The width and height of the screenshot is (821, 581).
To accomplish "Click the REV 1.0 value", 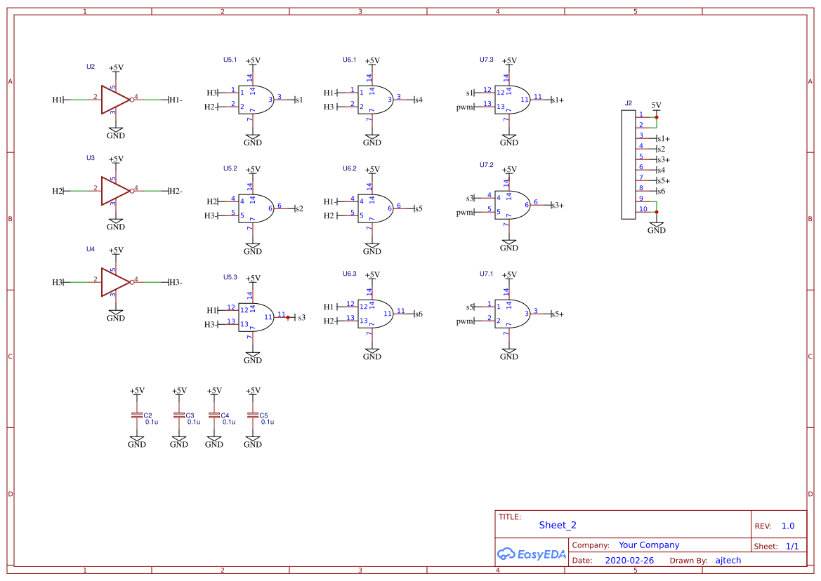I will tap(787, 525).
